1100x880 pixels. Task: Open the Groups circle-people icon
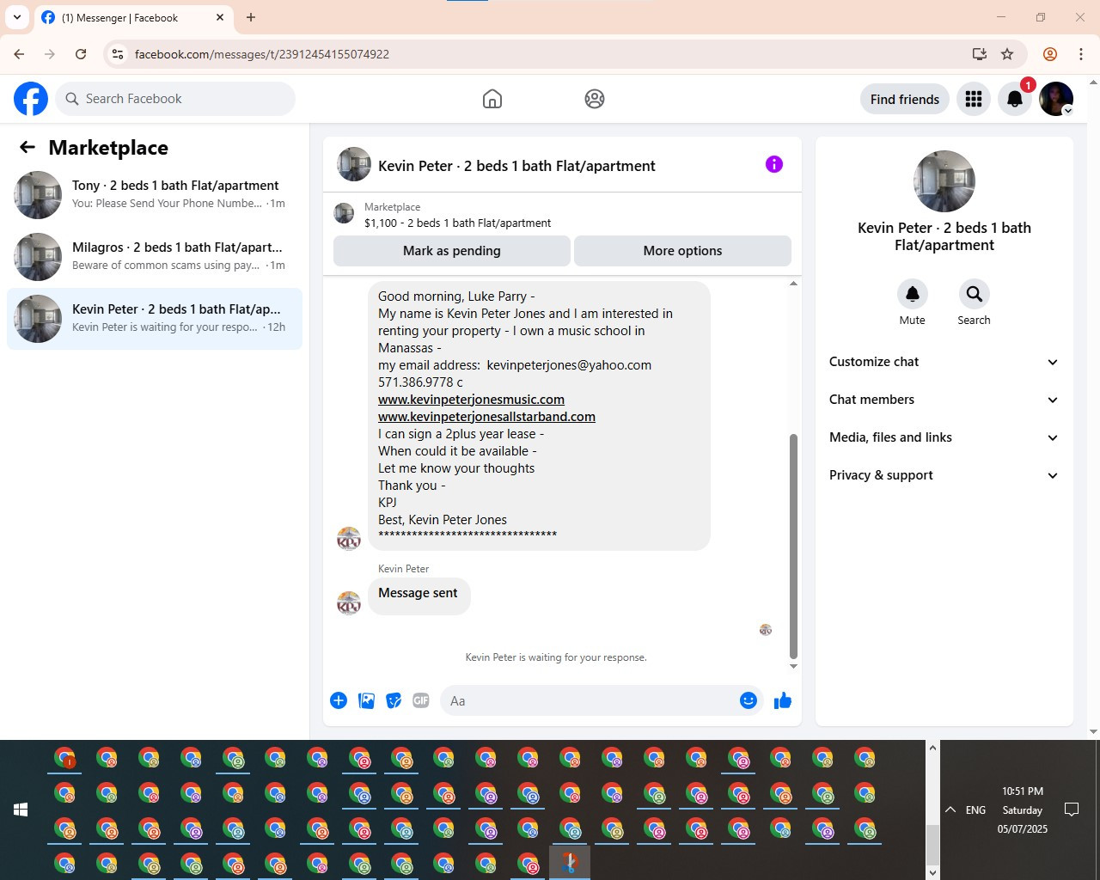[x=595, y=99]
